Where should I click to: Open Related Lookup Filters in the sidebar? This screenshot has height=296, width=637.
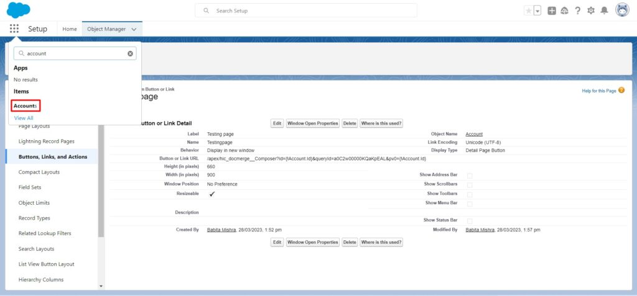pos(45,233)
